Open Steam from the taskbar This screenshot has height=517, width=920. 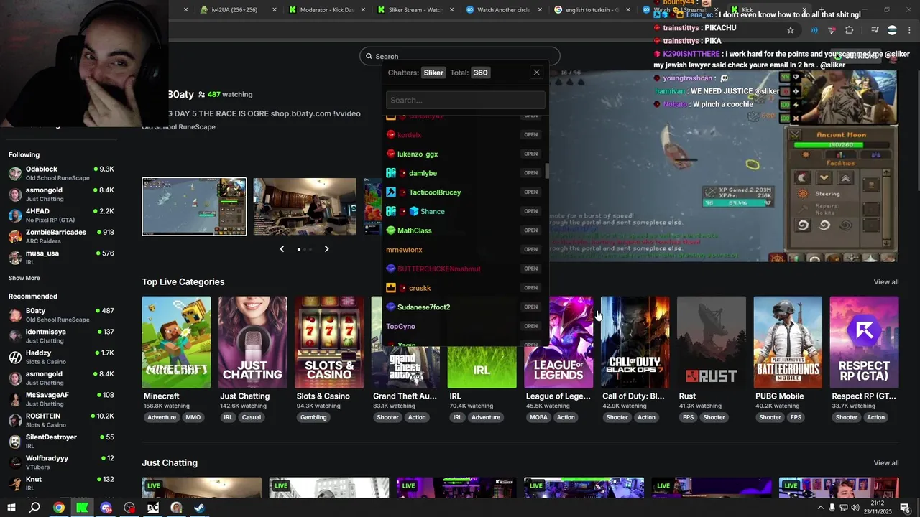click(200, 508)
